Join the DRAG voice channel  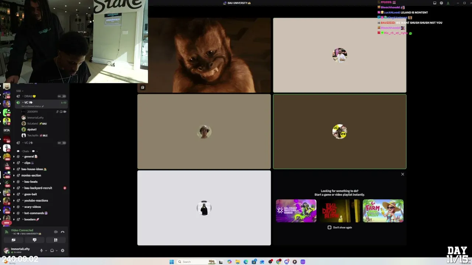tap(41, 96)
